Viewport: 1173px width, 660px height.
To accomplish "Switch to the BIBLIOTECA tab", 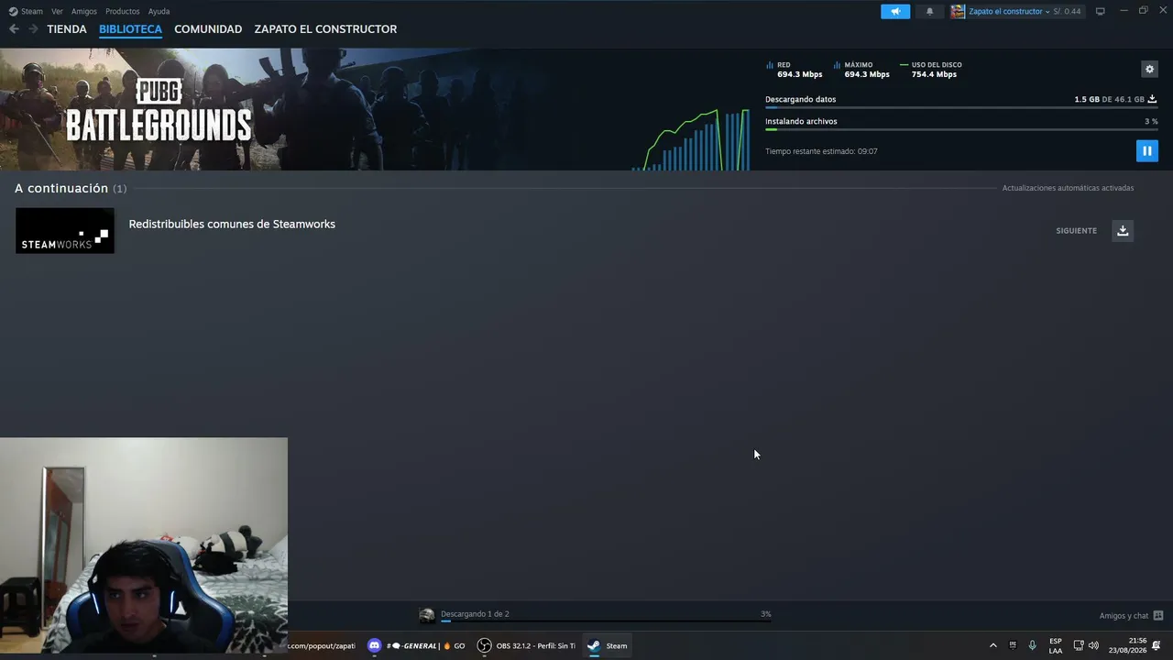I will [x=130, y=29].
